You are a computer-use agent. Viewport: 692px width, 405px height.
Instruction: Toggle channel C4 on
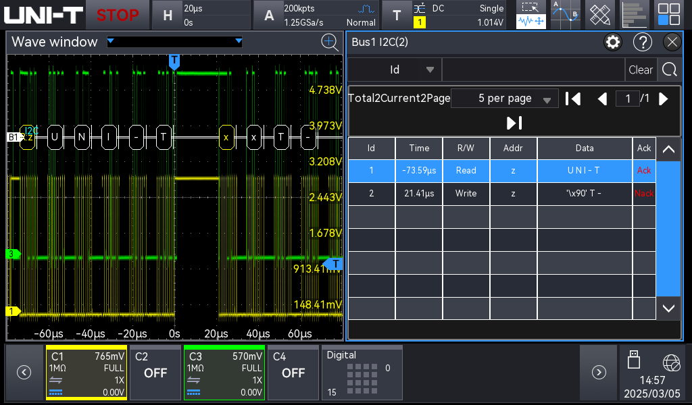click(293, 373)
